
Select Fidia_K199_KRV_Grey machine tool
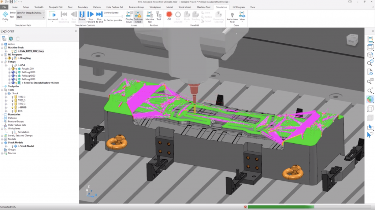32,51
